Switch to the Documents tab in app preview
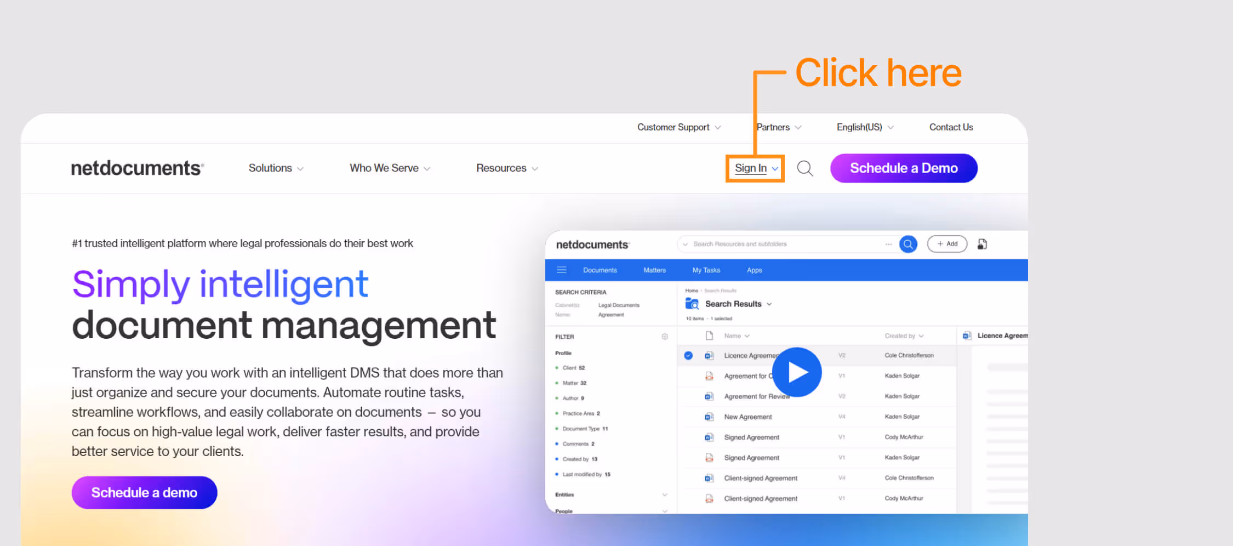 click(600, 270)
